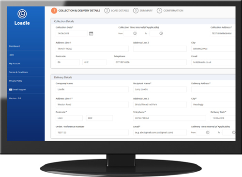
Task: Open the Collection Date calendar picker
Action: tap(91, 33)
